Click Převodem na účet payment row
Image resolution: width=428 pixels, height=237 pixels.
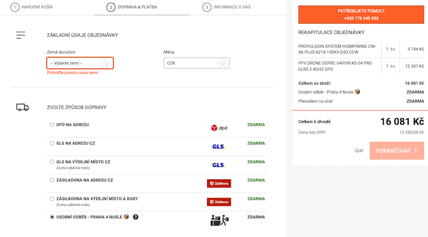point(361,101)
